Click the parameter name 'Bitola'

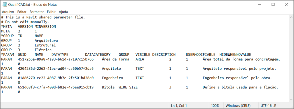click(108, 87)
